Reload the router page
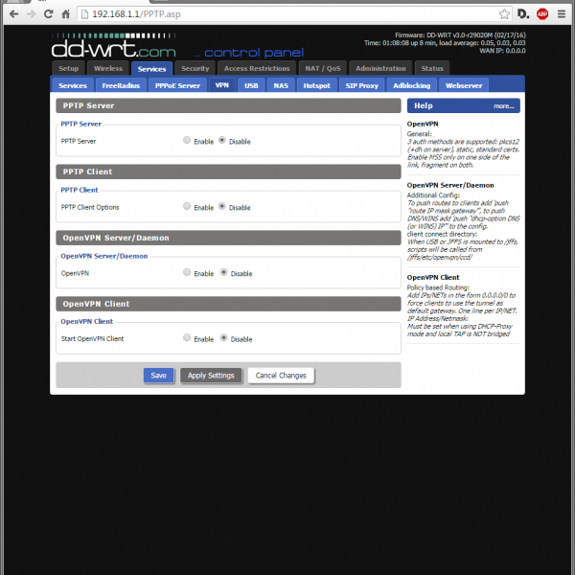 point(49,14)
